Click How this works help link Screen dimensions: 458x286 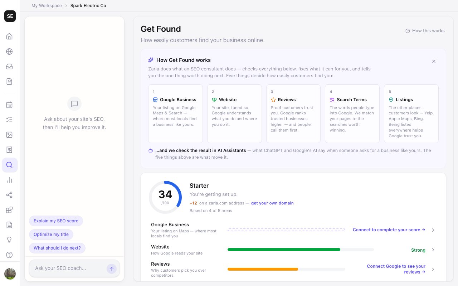425,31
